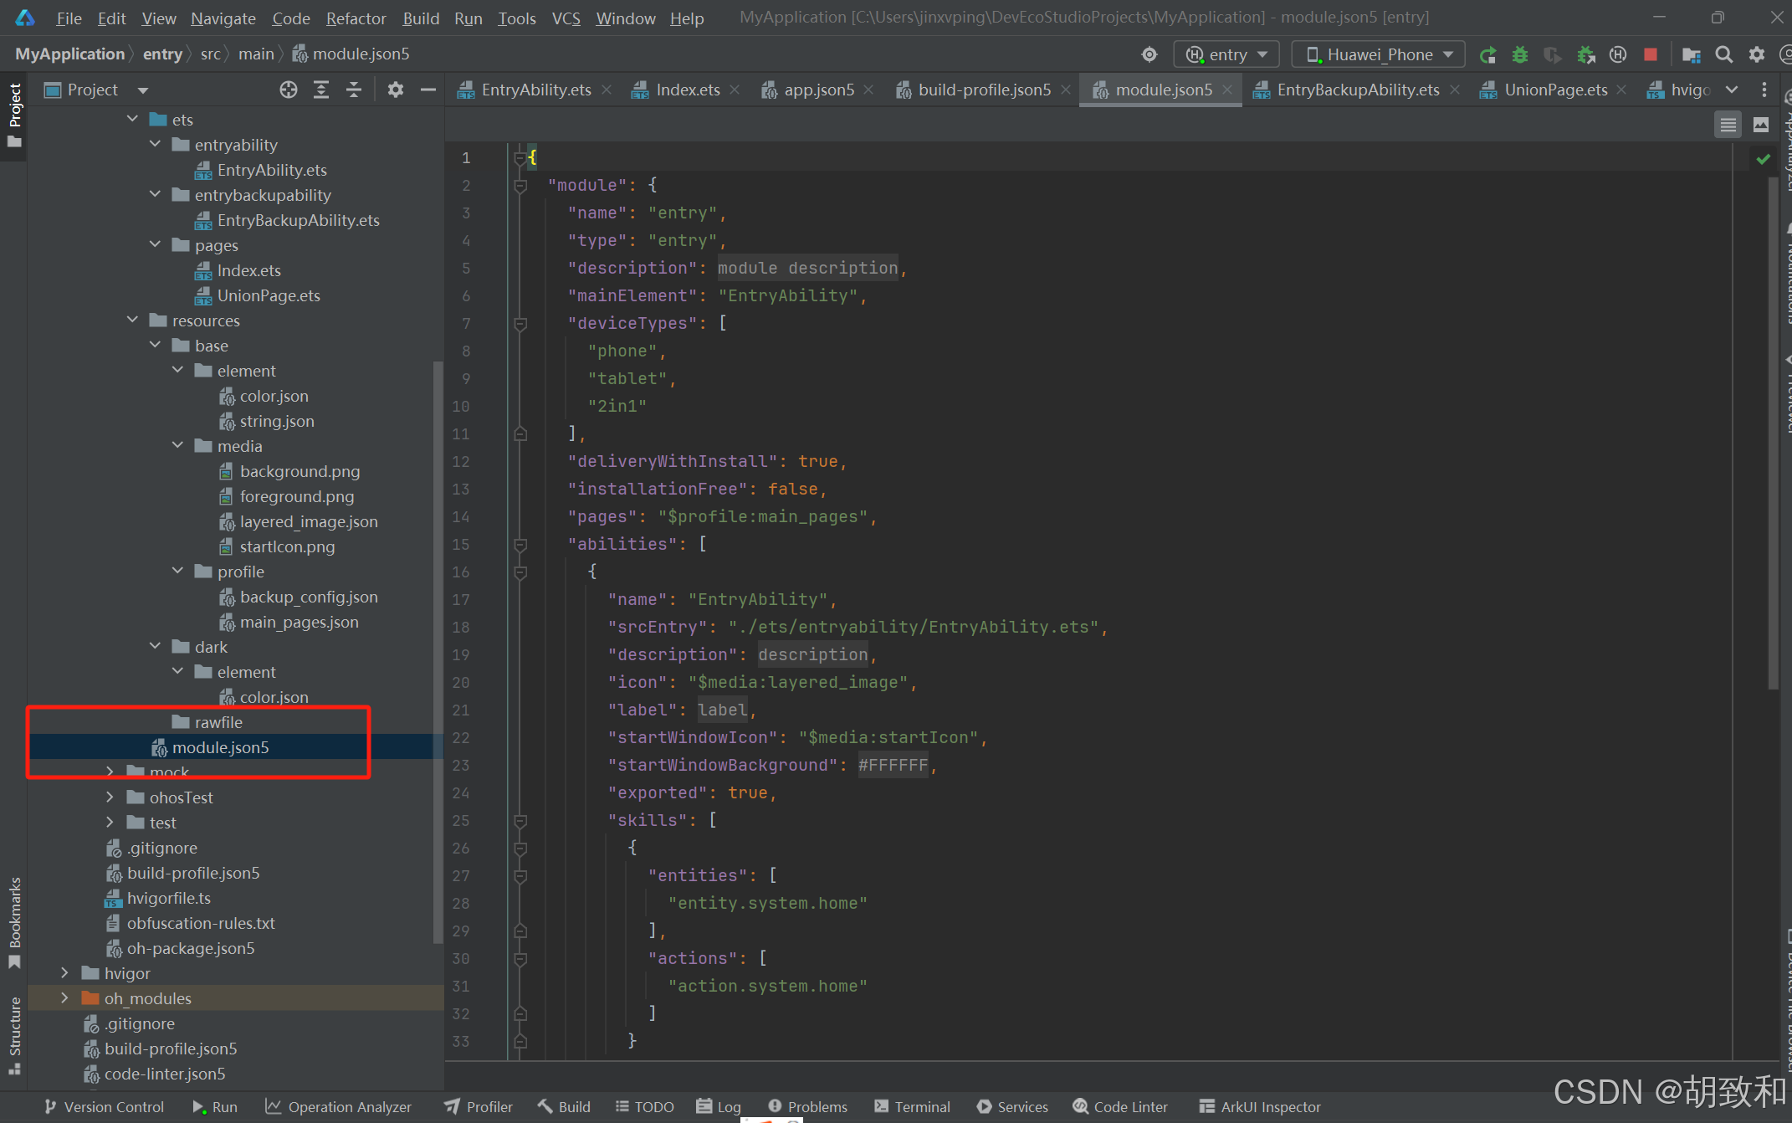The image size is (1792, 1123).
Task: Click the Project tree vertical scrollbar
Action: pyautogui.click(x=438, y=653)
